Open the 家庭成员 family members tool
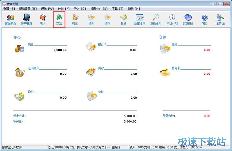This screenshot has width=232, height=151. click(10, 19)
